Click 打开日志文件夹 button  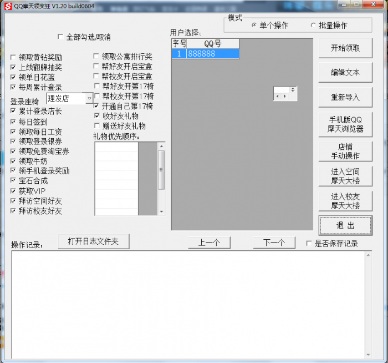93,241
